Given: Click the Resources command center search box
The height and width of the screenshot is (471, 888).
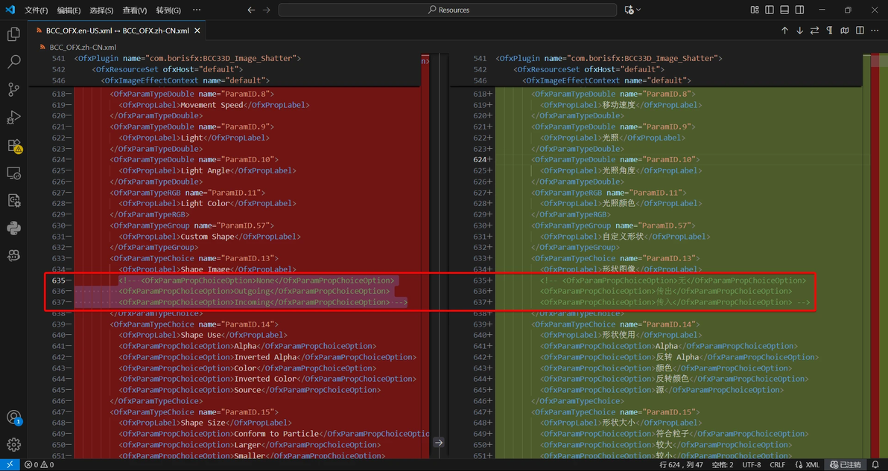Looking at the screenshot, I should click(x=448, y=10).
